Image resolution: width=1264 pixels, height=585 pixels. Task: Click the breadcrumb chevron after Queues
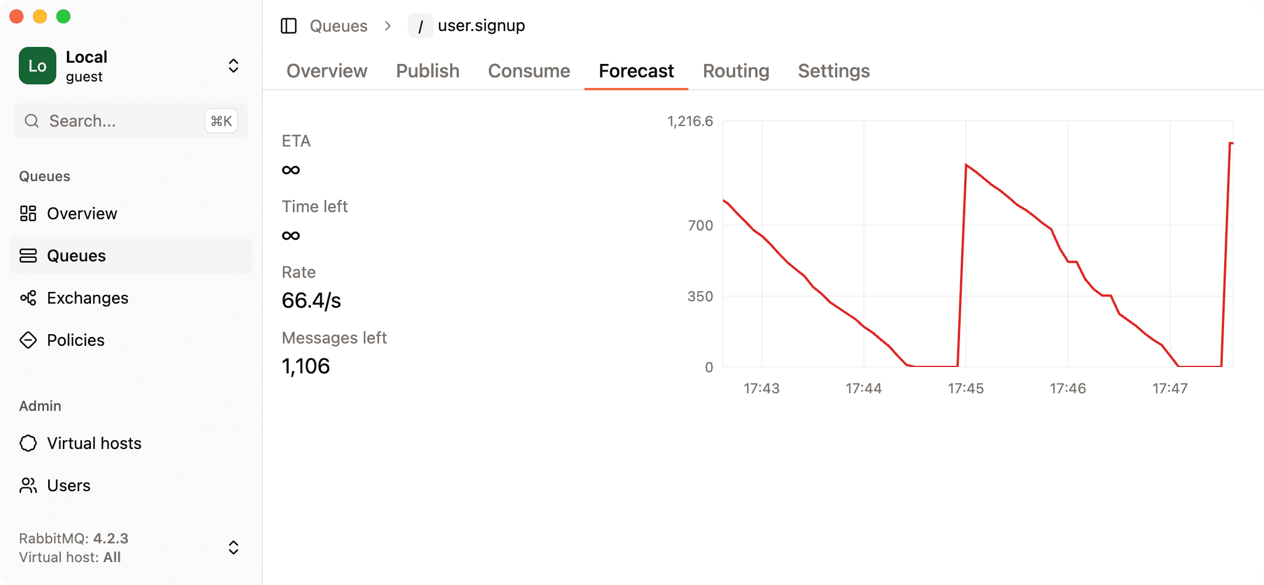coord(388,26)
